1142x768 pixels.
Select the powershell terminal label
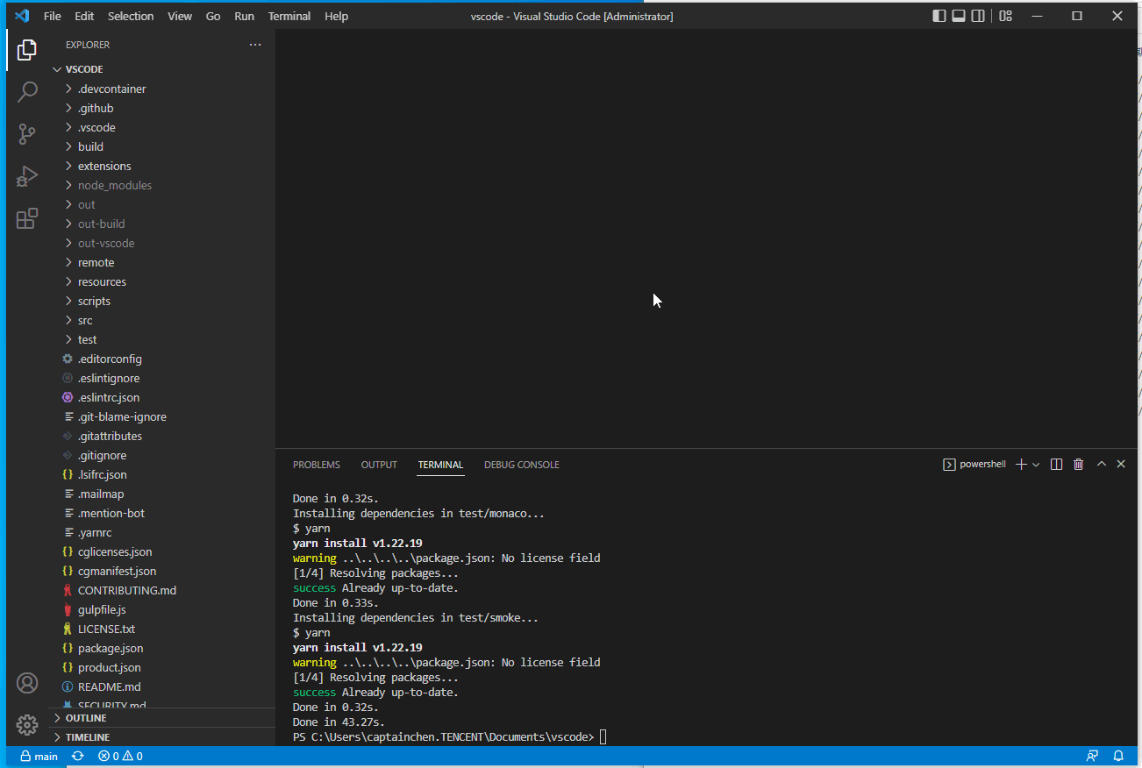(974, 465)
